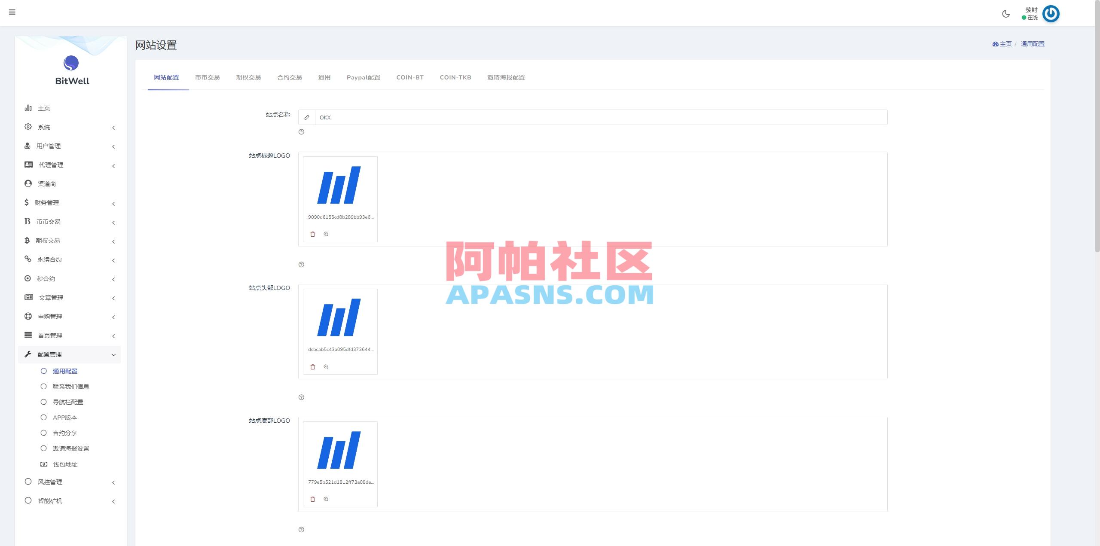Switch to the COIN-BT tab

[x=409, y=77]
